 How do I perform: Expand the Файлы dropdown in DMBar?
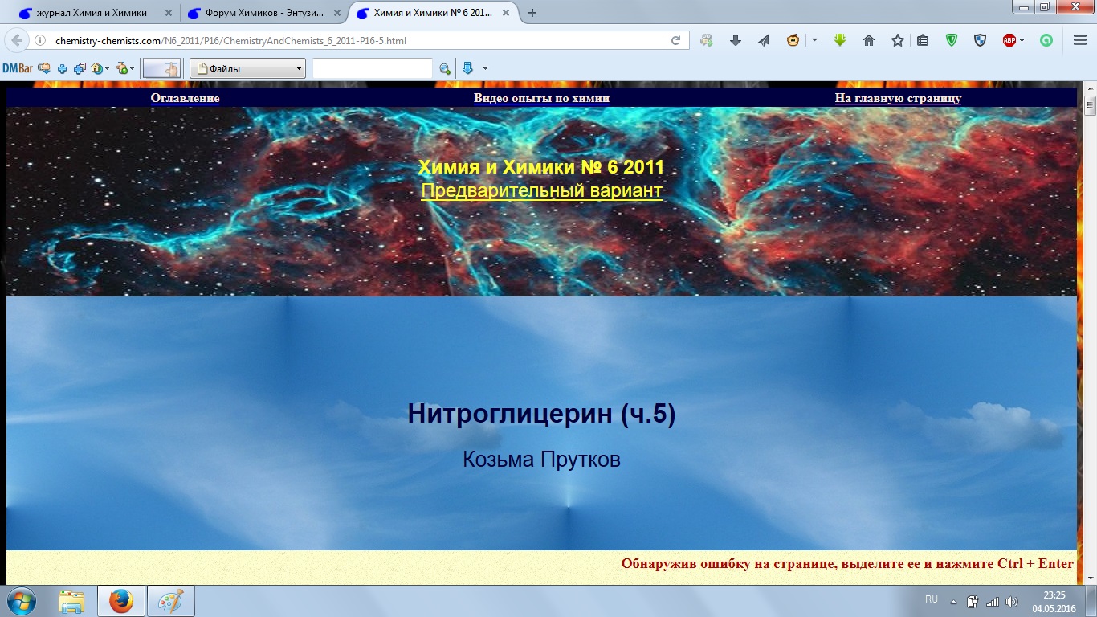(x=299, y=69)
